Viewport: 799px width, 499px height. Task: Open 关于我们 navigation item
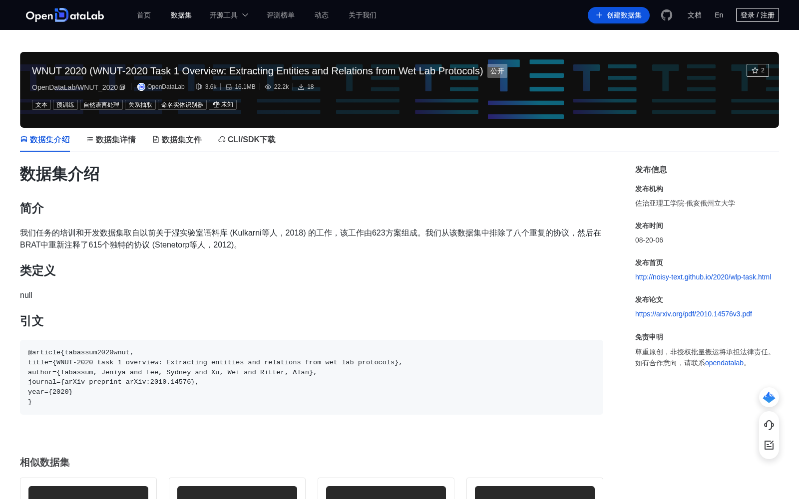pos(363,15)
